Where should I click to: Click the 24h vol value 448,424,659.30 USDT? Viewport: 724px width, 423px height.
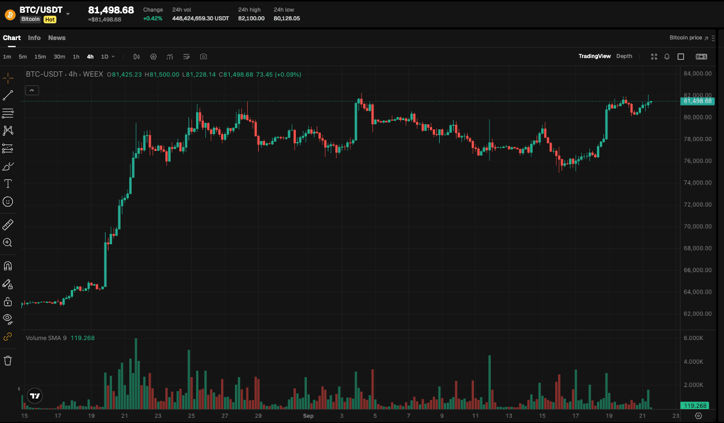pos(201,19)
